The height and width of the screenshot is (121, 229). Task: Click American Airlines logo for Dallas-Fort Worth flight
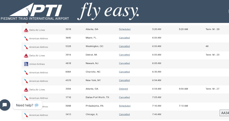tap(26, 98)
